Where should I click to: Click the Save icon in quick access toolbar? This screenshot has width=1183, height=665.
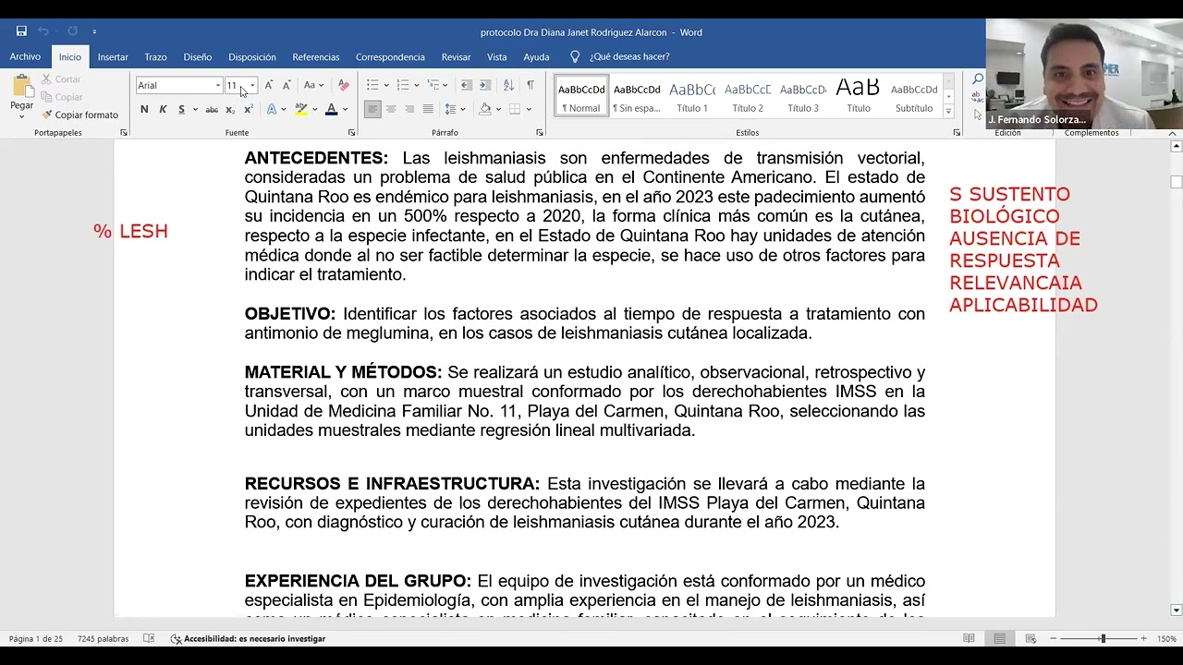point(21,31)
